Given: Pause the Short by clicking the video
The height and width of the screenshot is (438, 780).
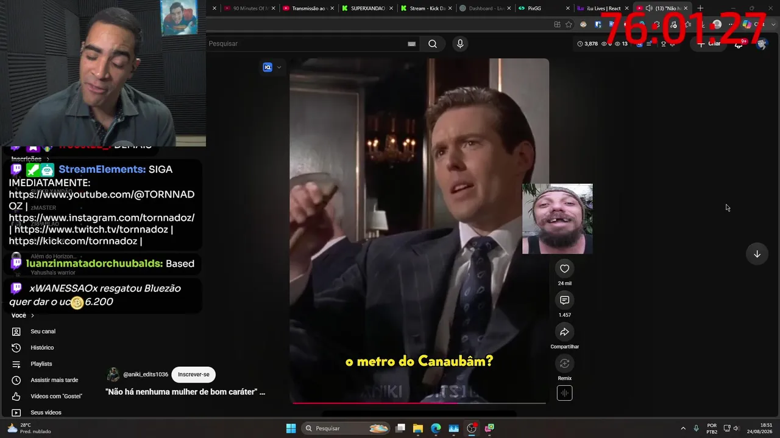Looking at the screenshot, I should [419, 231].
